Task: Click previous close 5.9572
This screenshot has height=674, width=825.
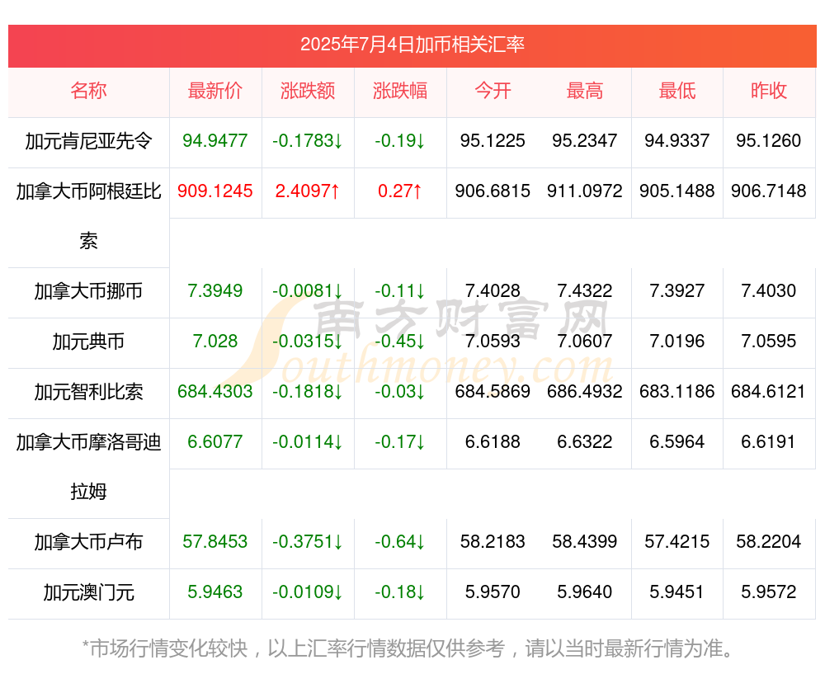Action: point(769,592)
